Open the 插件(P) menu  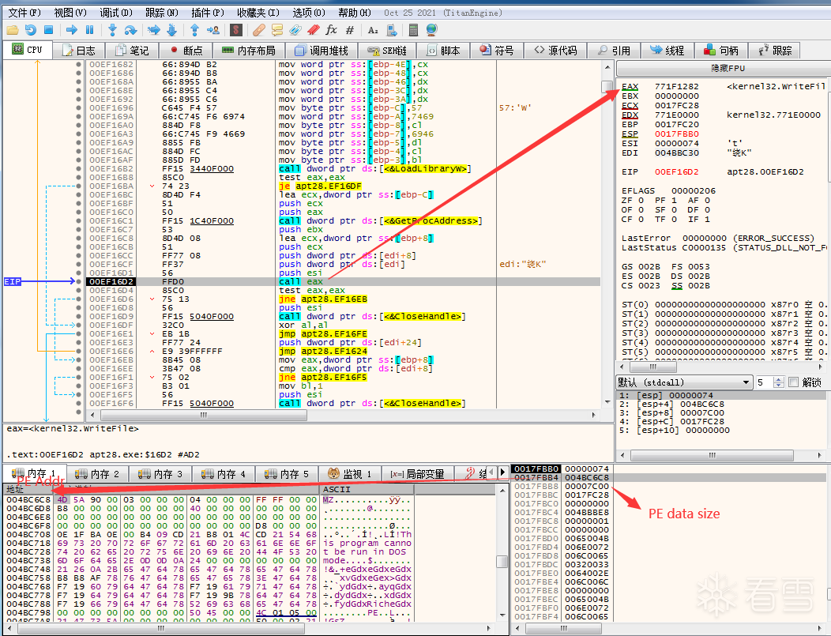(207, 13)
